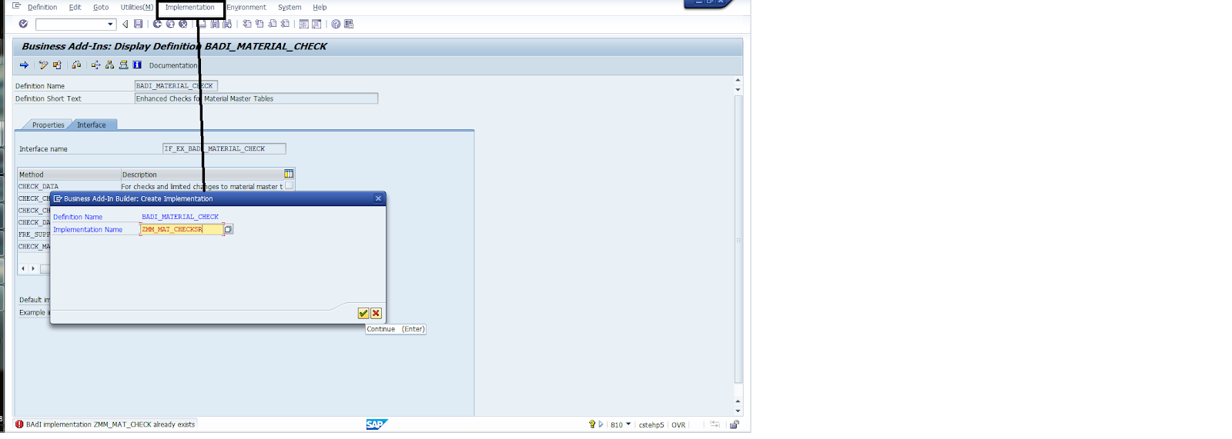Select the CHECK_DATA method row
Screen dimensions: 1232x439
[x=151, y=186]
